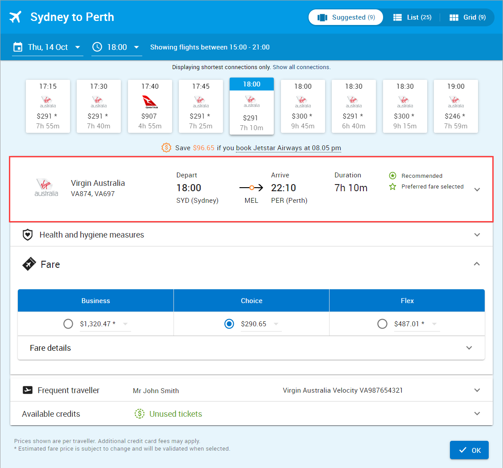Expand the Virgin Australia flight details chevron
The height and width of the screenshot is (468, 503).
[x=477, y=189]
